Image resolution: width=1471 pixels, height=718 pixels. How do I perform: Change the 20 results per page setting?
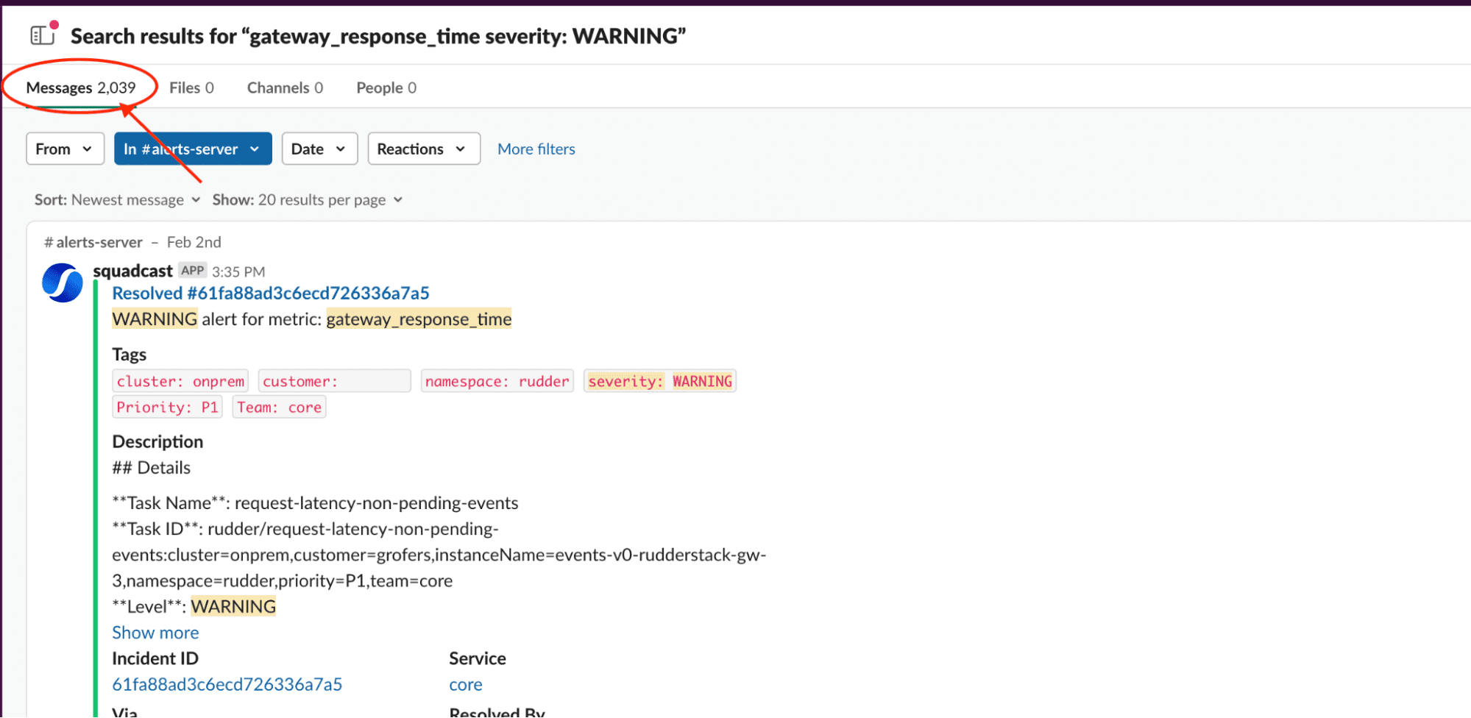(x=308, y=200)
